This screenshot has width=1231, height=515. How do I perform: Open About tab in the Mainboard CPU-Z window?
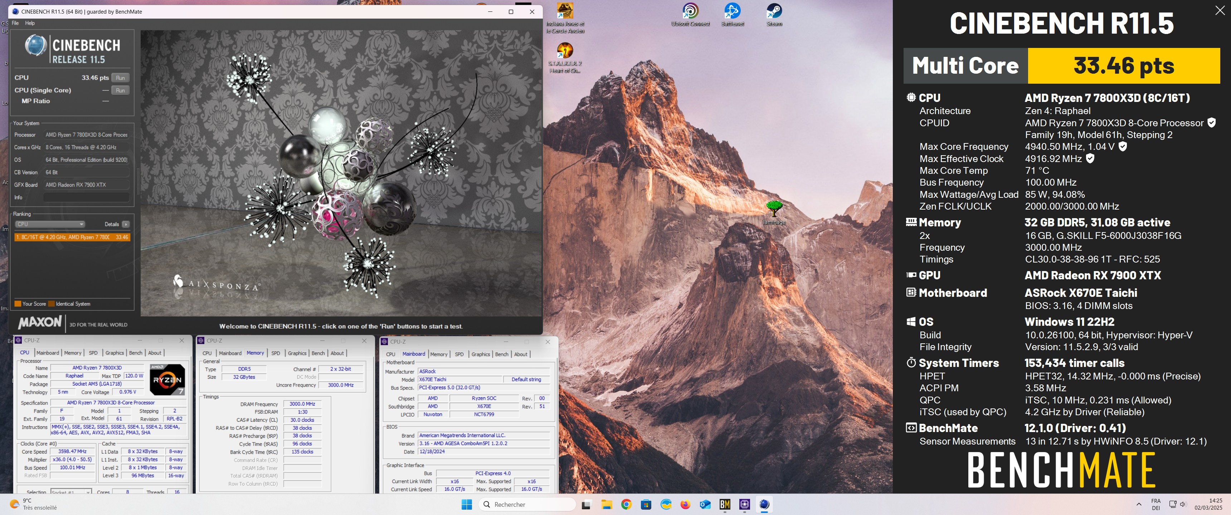pos(520,354)
